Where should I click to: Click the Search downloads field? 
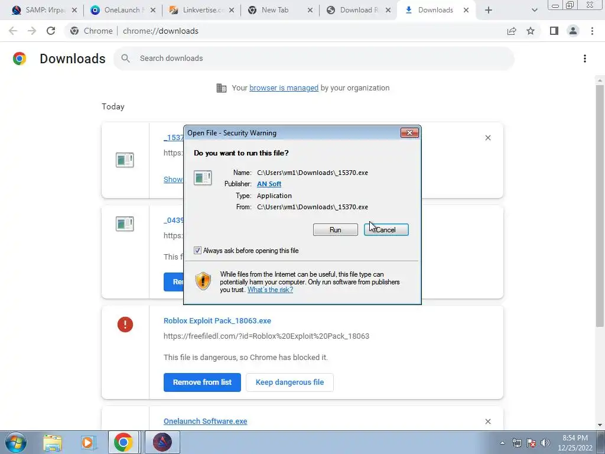click(314, 59)
